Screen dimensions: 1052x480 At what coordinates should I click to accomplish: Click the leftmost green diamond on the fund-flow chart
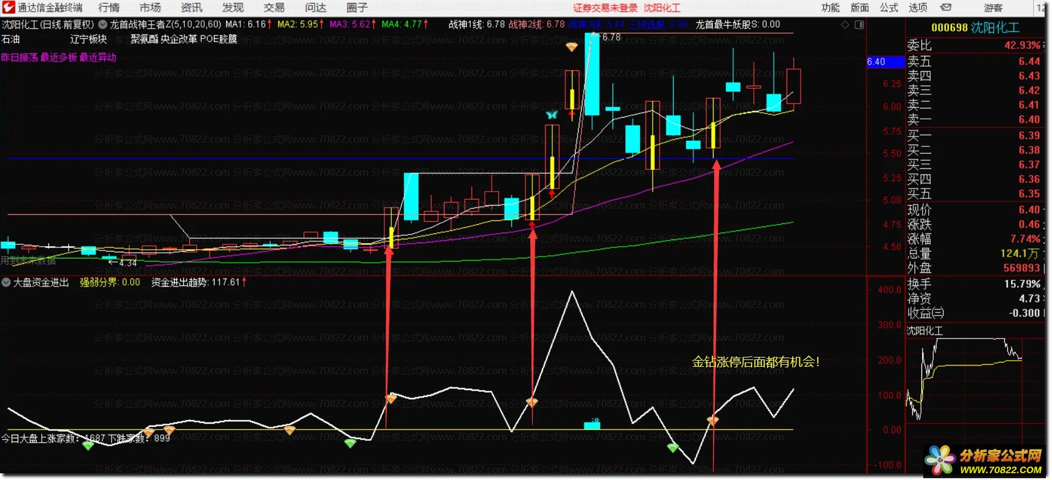point(88,445)
